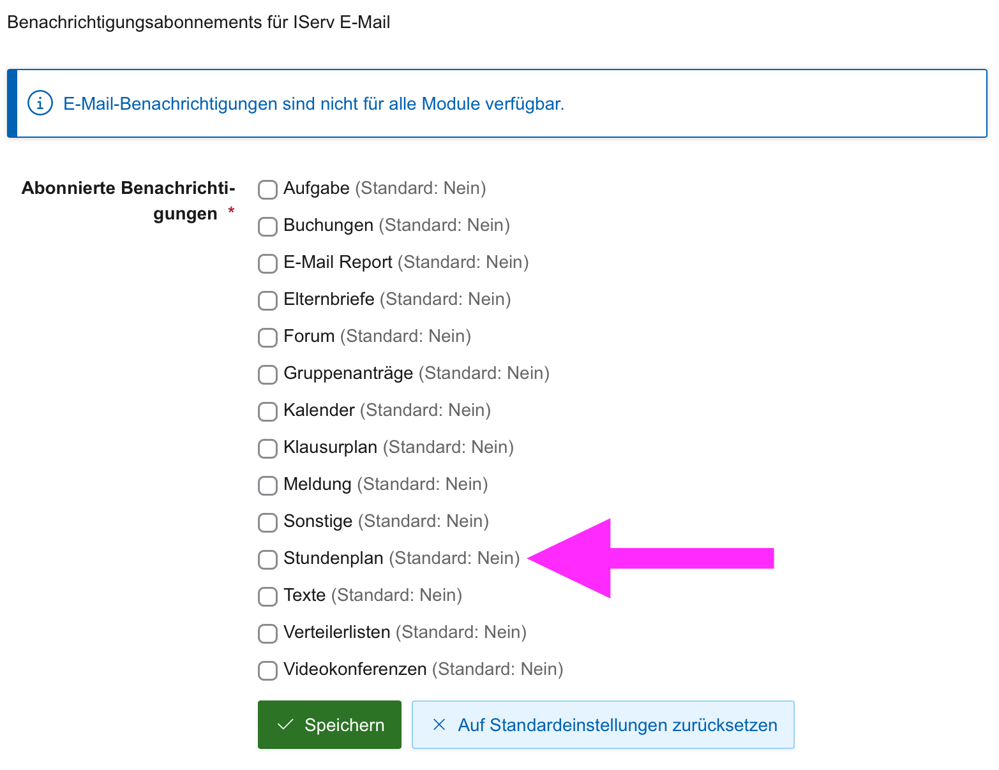Toggle the E-Mail Report checkbox
The image size is (999, 770).
tap(267, 263)
